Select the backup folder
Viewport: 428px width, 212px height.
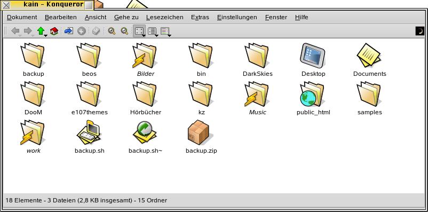click(x=33, y=60)
